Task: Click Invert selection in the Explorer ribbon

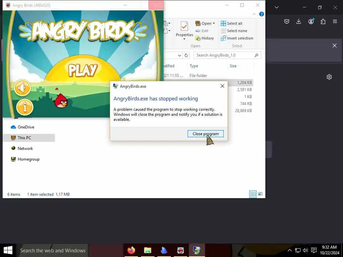Action: (x=237, y=38)
